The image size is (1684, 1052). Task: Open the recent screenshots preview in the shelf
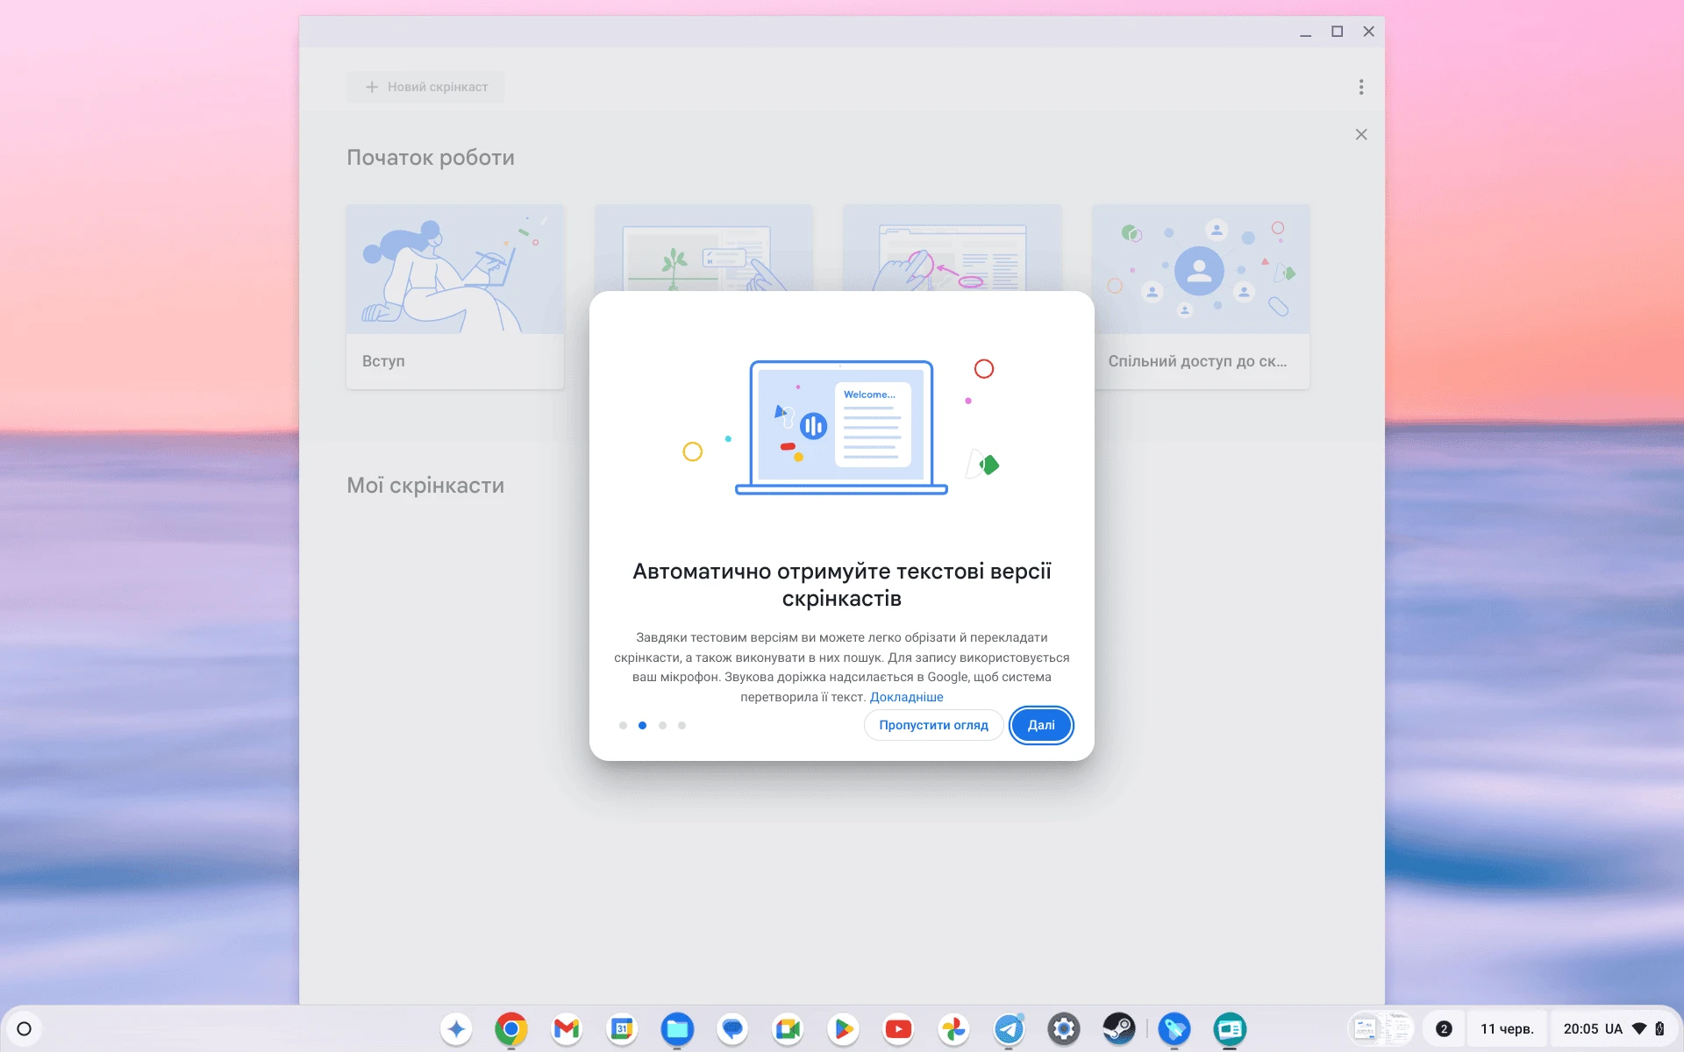point(1381,1028)
